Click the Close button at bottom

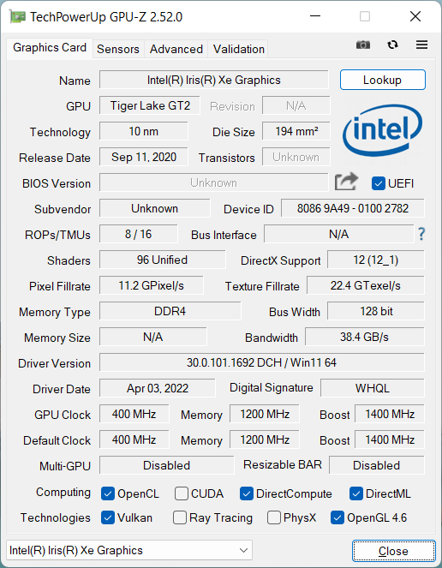[x=394, y=551]
